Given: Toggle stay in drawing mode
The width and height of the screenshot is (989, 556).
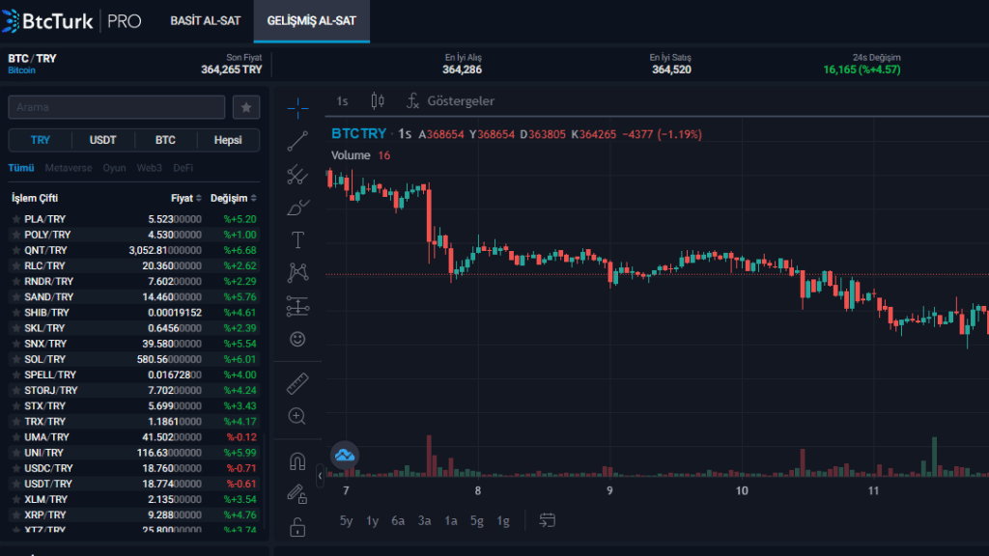Looking at the screenshot, I should tap(297, 493).
